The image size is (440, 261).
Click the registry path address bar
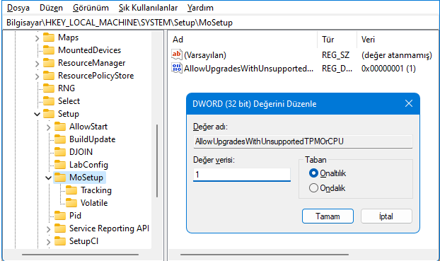pyautogui.click(x=220, y=23)
